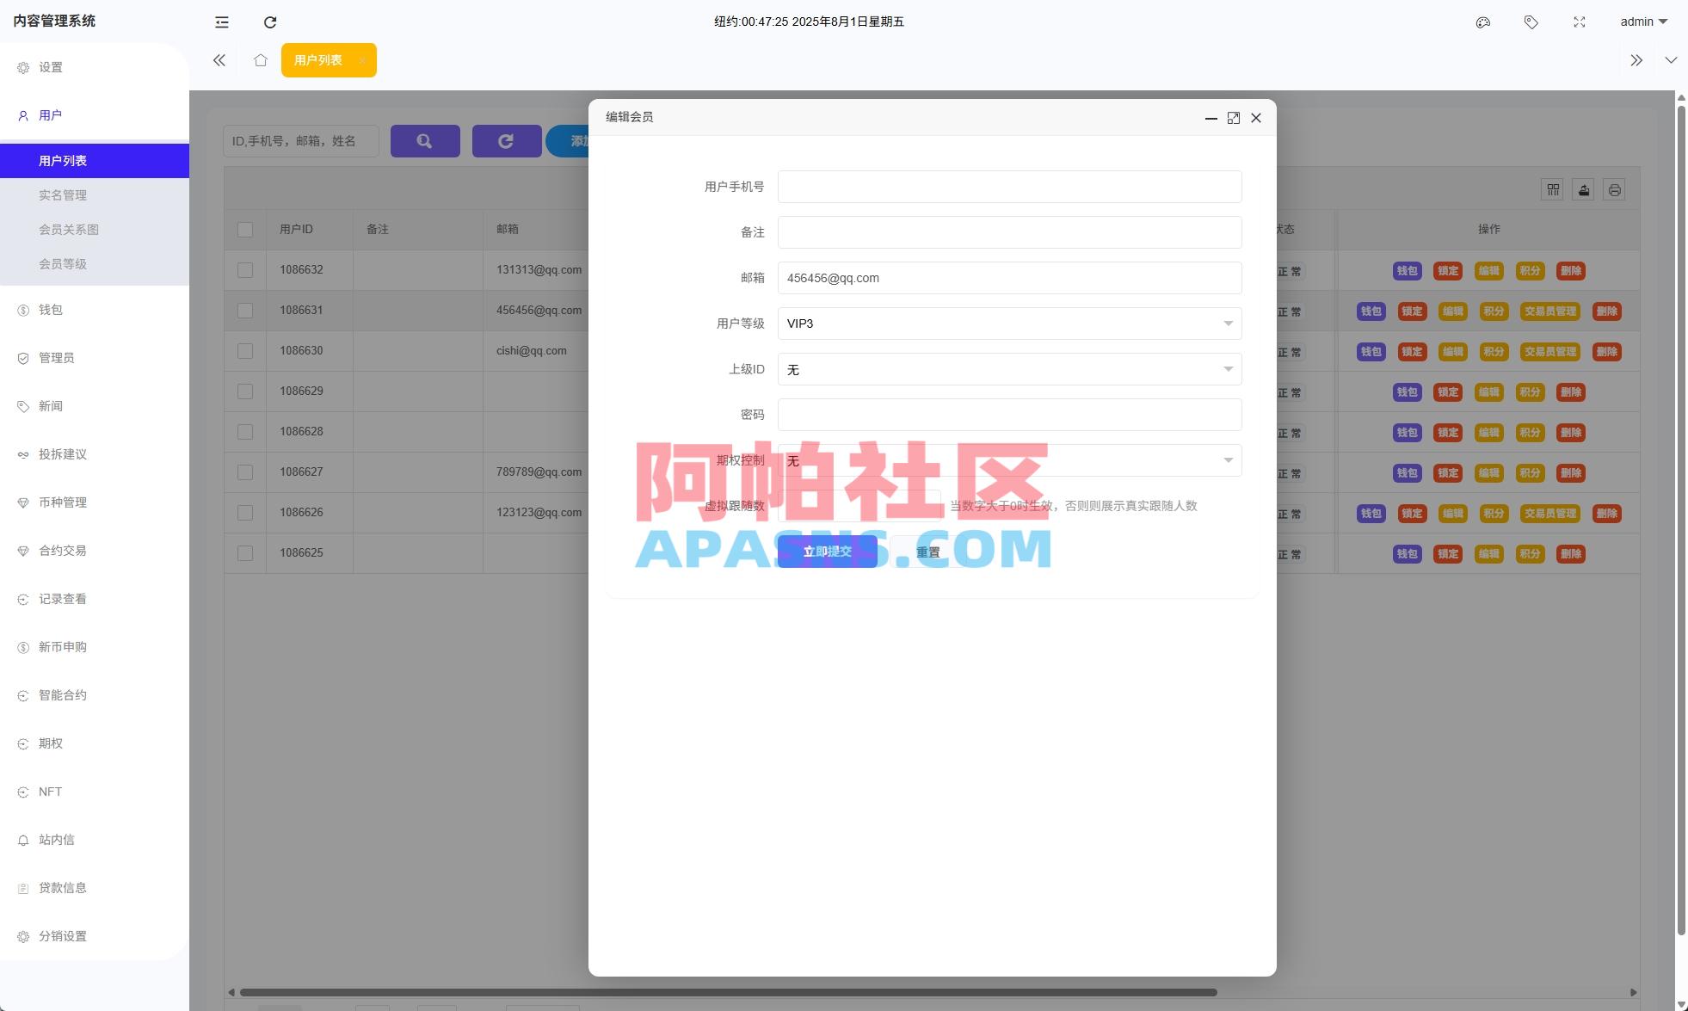Open theme palette icon in header
Screen dimensions: 1688x1011
click(1483, 22)
